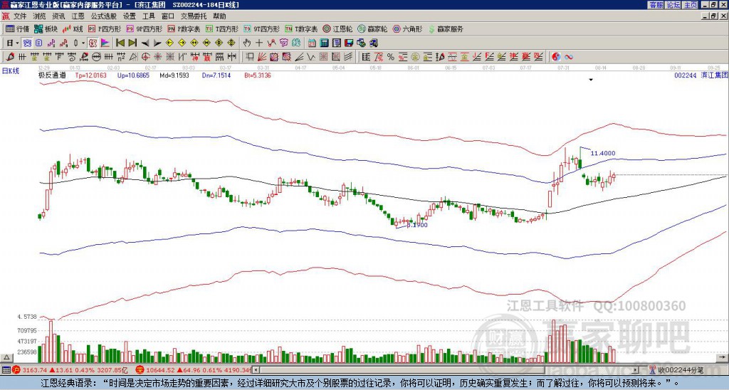Select the red pencil drawing tool

10,57
